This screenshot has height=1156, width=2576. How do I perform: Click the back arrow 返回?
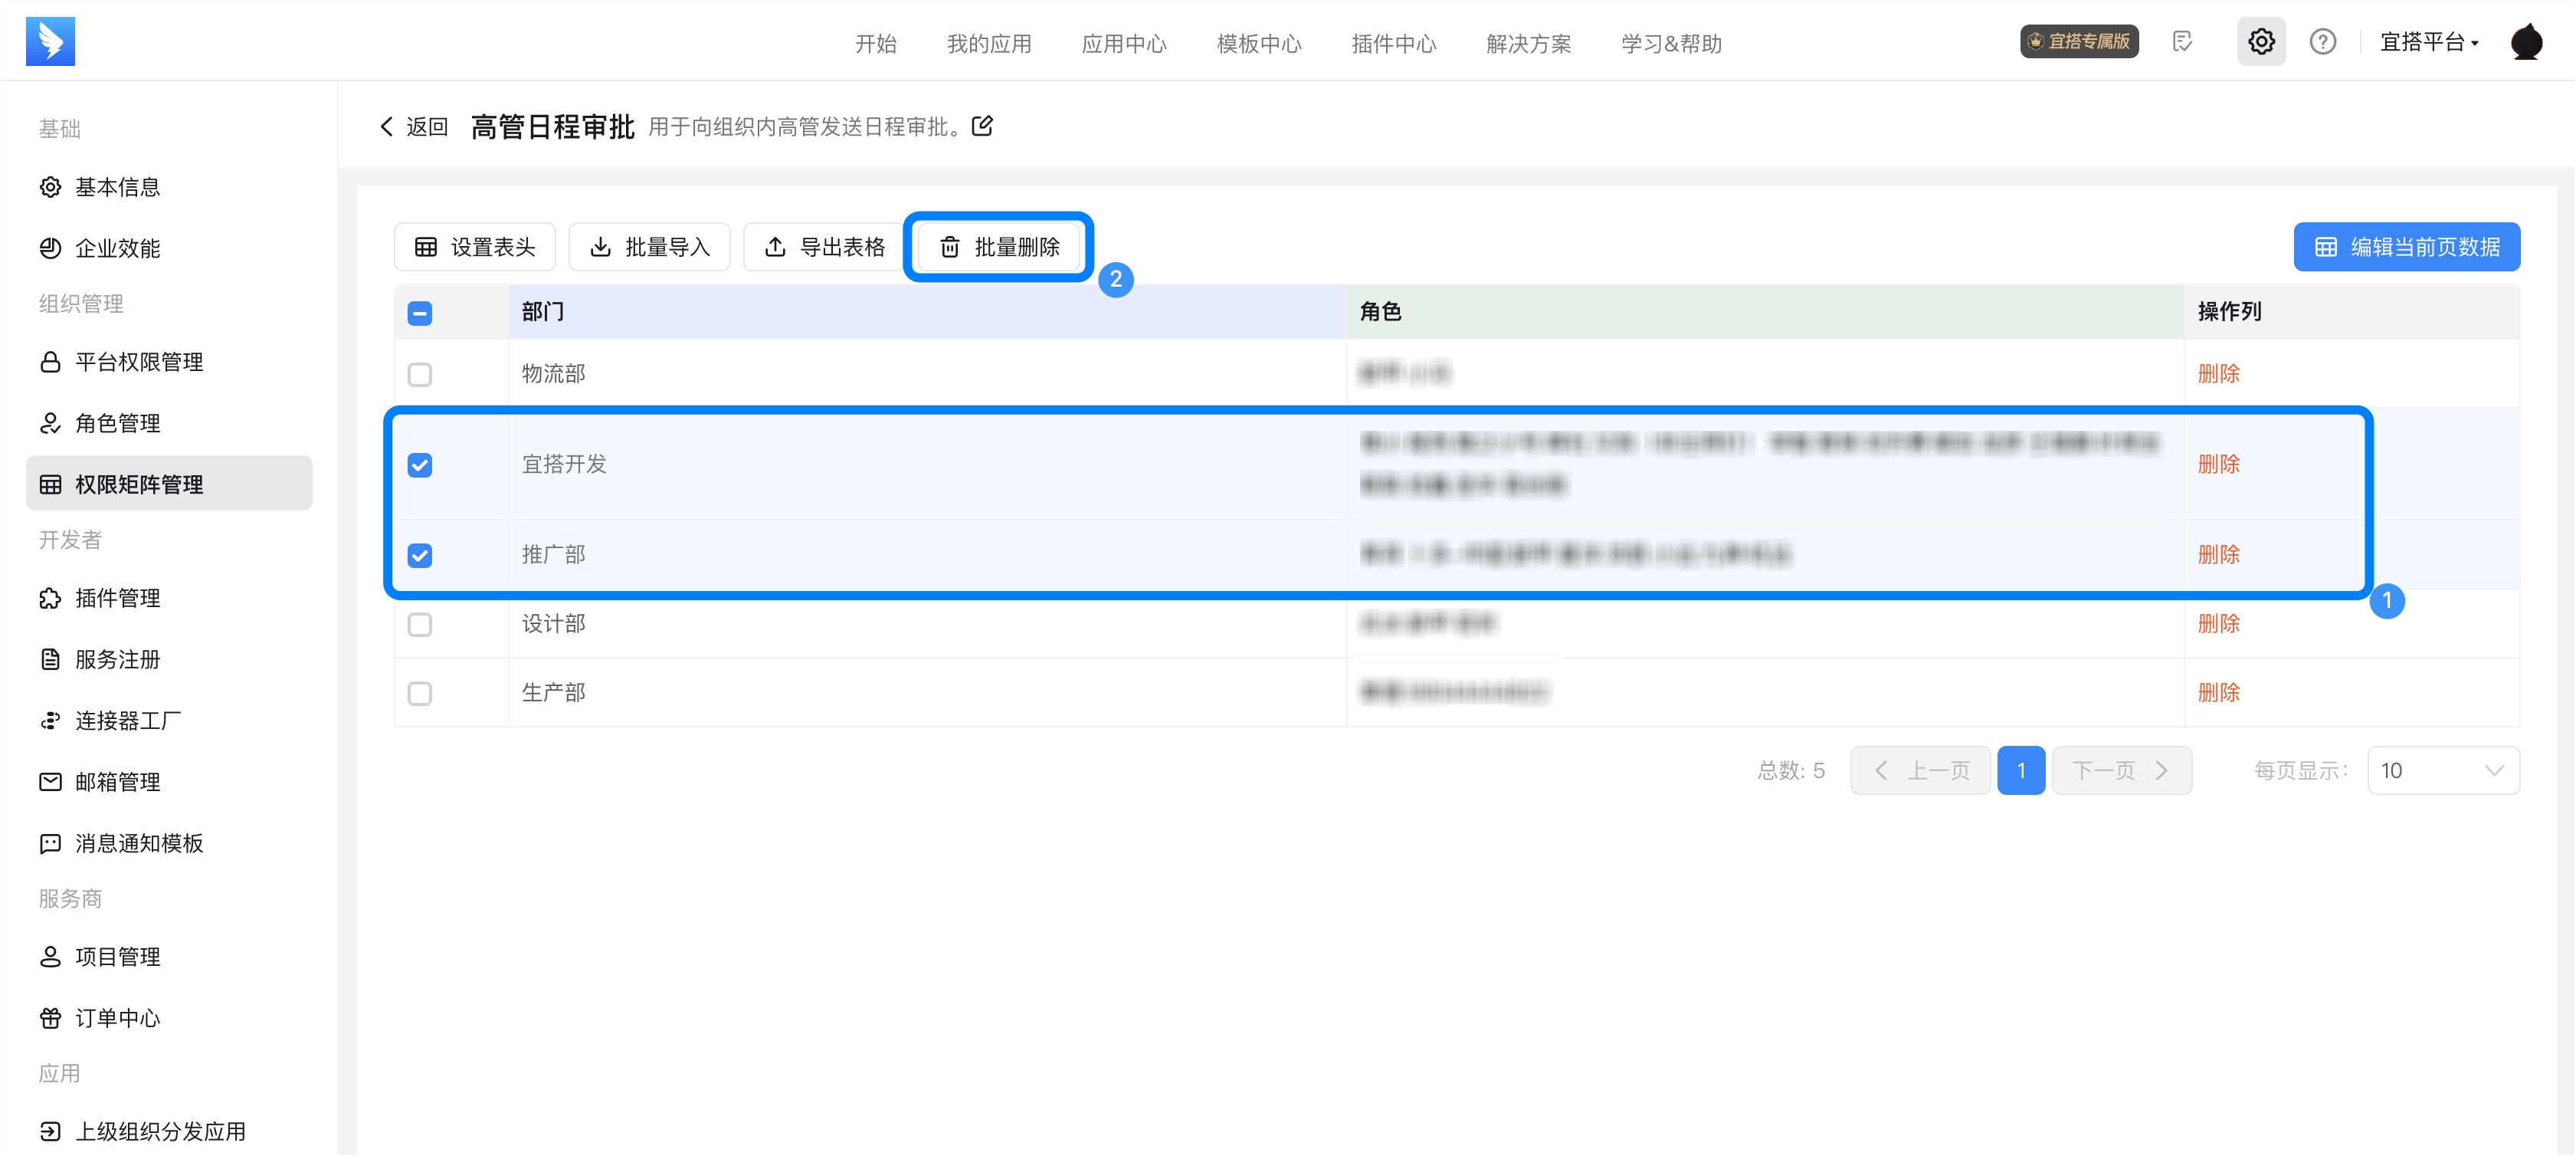413,127
